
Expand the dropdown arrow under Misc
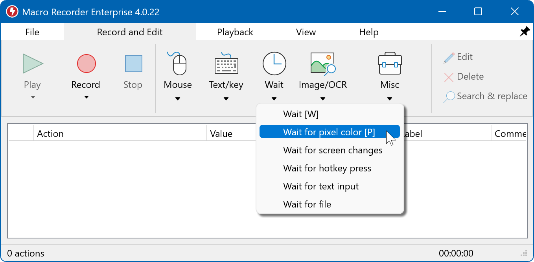[390, 99]
